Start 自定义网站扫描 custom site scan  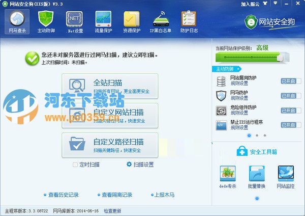pos(110,116)
